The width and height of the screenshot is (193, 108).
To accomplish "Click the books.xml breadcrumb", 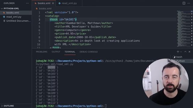I will click(x=45, y=9).
